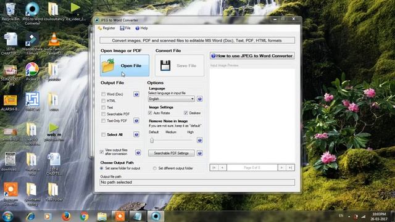Open the File menu
395x222 pixels.
[125, 28]
